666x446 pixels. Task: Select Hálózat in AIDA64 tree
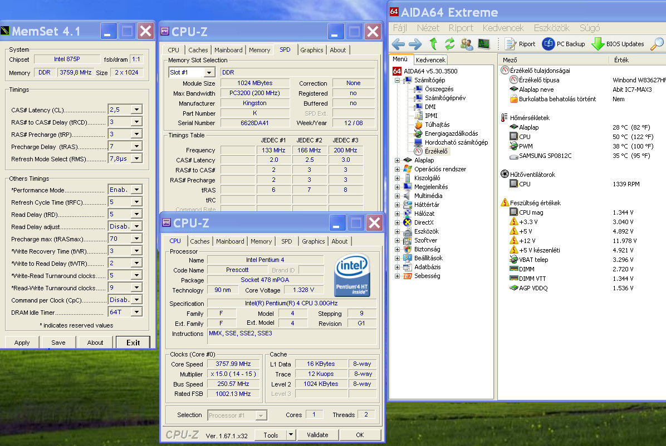[424, 214]
